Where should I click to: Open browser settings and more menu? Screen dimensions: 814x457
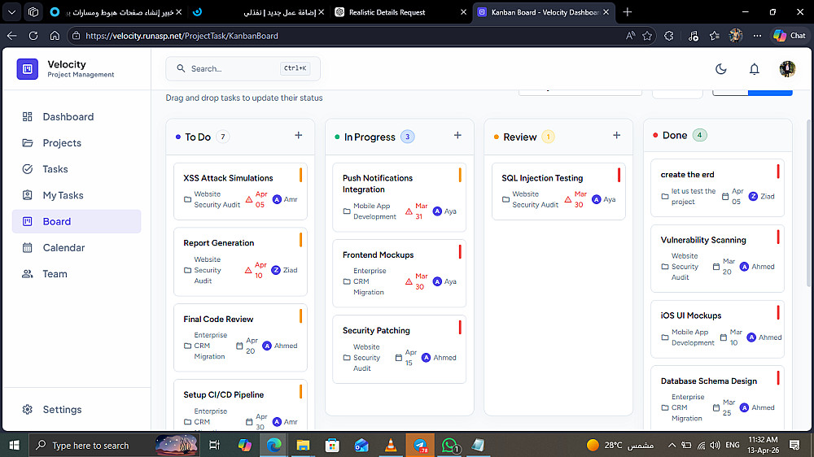pos(757,36)
